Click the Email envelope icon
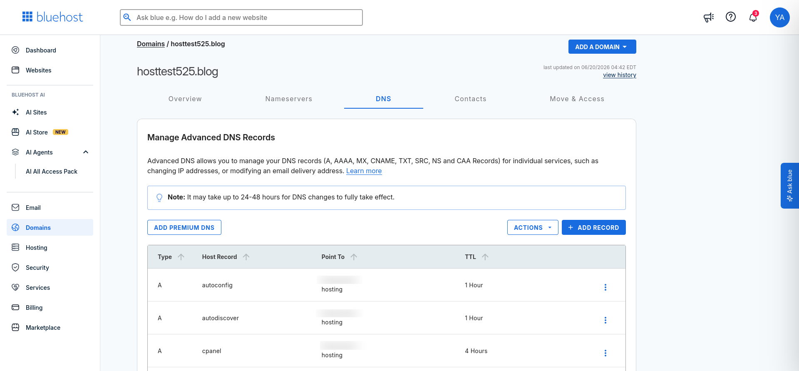This screenshot has width=799, height=371. [x=15, y=207]
